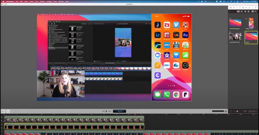Open the View menu
Image resolution: width=259 pixels, height=135 pixels.
(55, 2)
